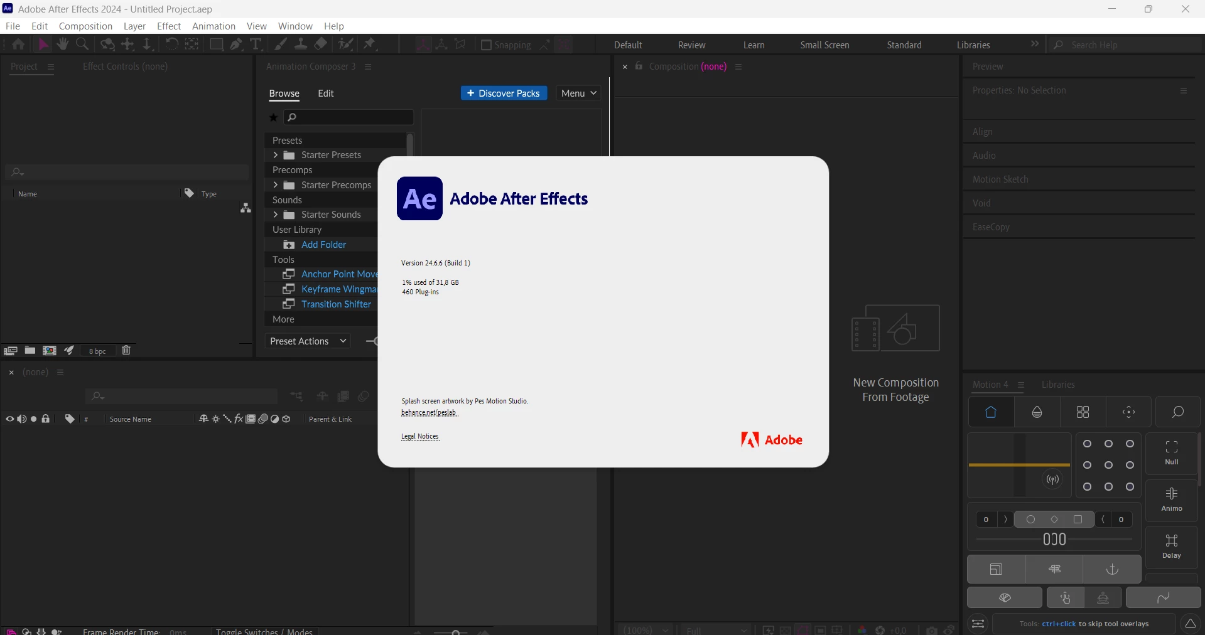The image size is (1205, 635).
Task: Open the Project panel hamburger menu
Action: (51, 67)
